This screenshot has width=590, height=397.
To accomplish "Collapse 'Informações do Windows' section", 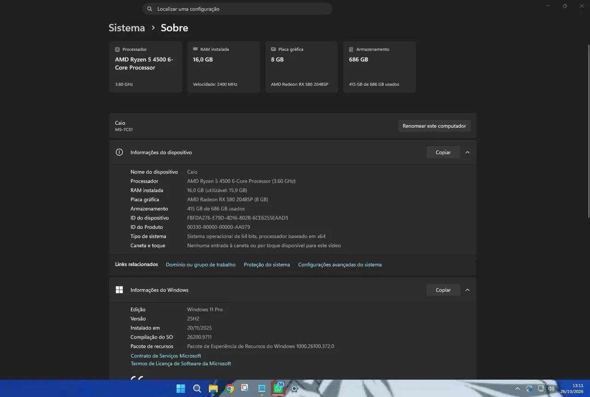I will [467, 290].
